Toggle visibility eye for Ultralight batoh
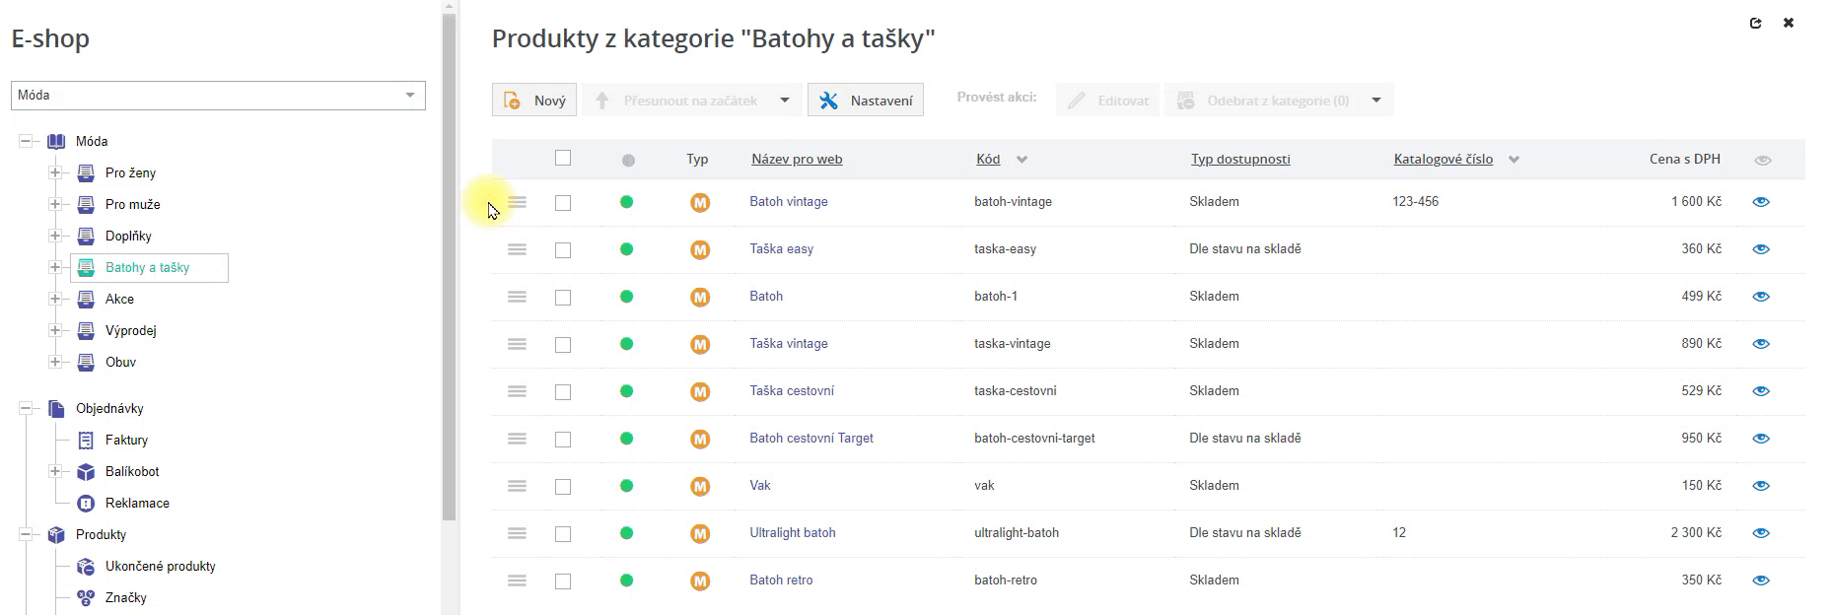Image resolution: width=1832 pixels, height=615 pixels. 1761,533
